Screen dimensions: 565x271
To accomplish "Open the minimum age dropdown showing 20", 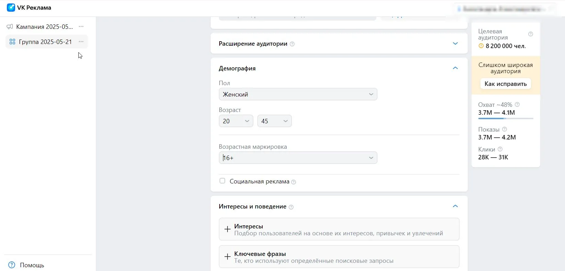I will [x=236, y=121].
